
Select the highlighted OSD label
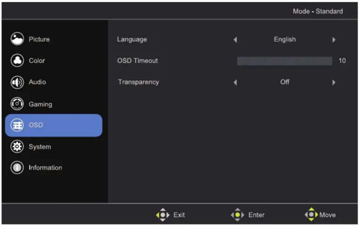(36, 125)
